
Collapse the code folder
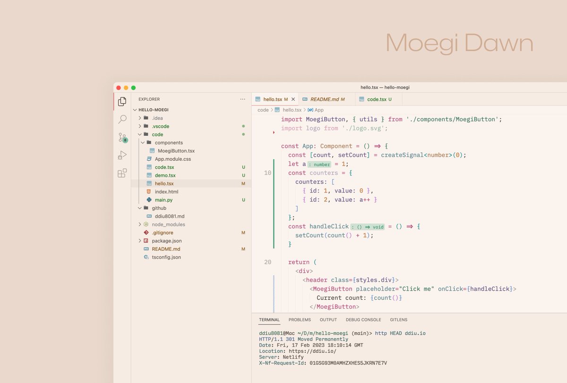pos(140,134)
